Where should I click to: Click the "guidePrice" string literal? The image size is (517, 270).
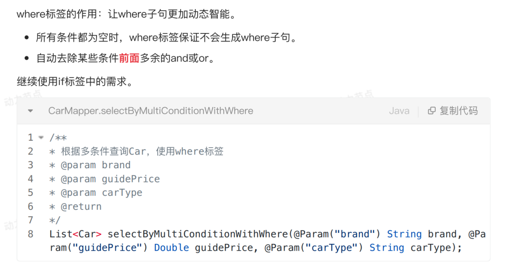108,248
